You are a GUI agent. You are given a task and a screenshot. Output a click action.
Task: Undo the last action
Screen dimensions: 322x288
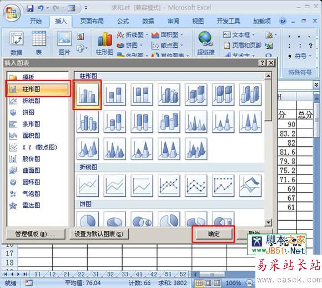click(x=41, y=8)
